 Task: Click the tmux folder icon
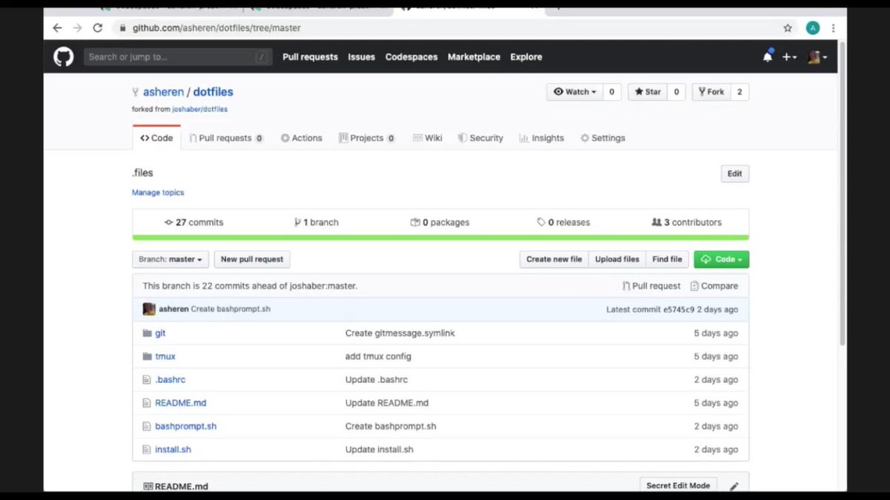pyautogui.click(x=147, y=356)
